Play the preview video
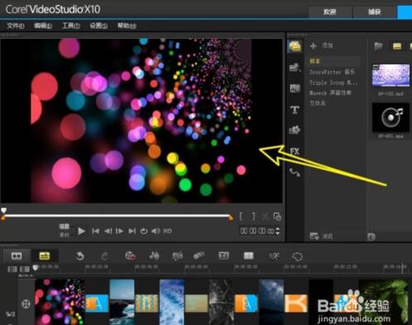Viewport: 412px width, 325px height. click(81, 231)
